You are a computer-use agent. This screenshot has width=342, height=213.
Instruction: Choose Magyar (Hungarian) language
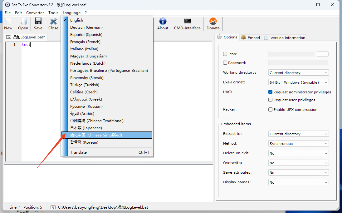click(x=107, y=56)
